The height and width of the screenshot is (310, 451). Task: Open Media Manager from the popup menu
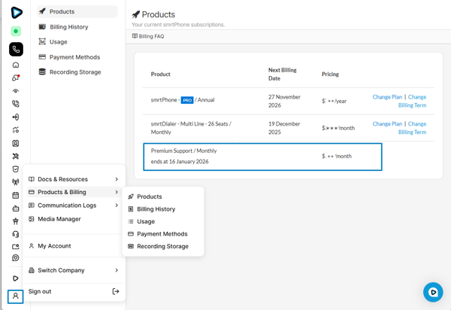point(59,219)
